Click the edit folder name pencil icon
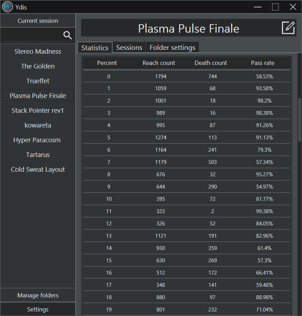 [x=288, y=28]
